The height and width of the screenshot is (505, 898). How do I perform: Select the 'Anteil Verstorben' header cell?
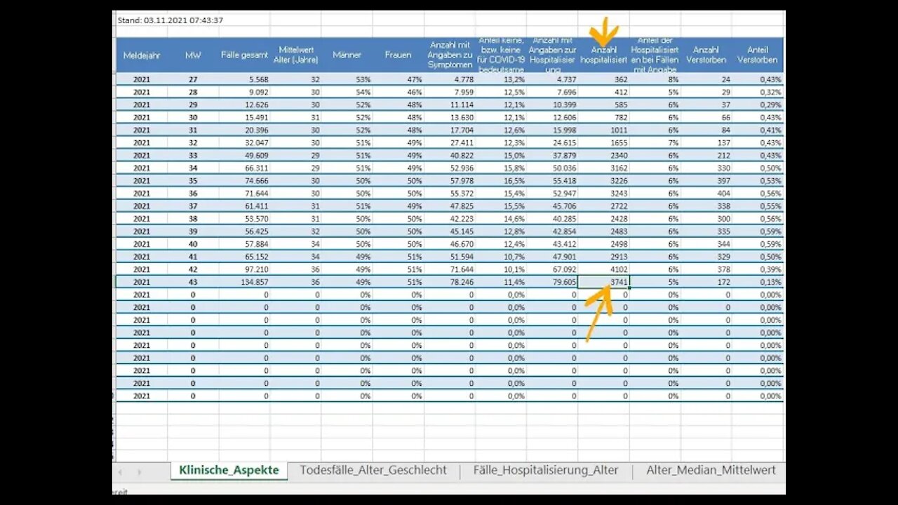pyautogui.click(x=758, y=55)
